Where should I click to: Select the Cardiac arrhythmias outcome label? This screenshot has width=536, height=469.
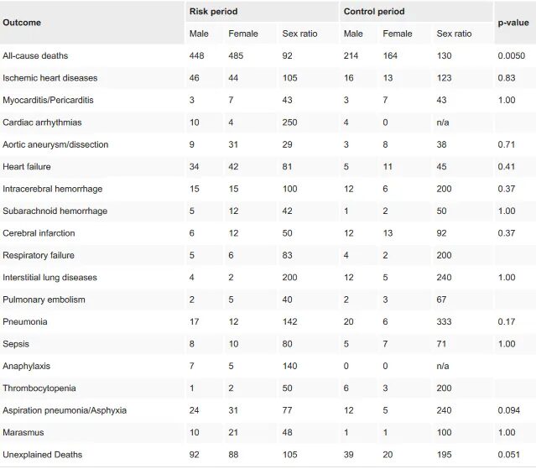click(x=42, y=122)
